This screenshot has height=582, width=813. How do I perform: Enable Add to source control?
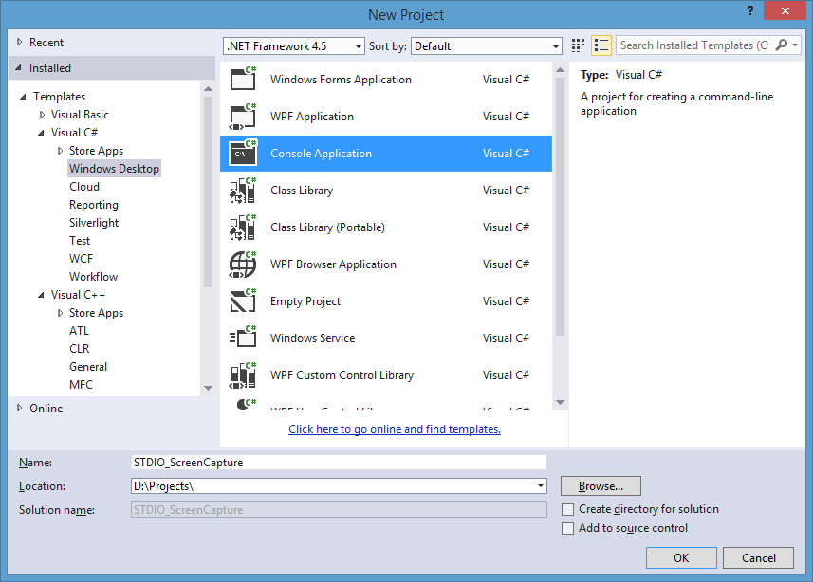pos(567,528)
